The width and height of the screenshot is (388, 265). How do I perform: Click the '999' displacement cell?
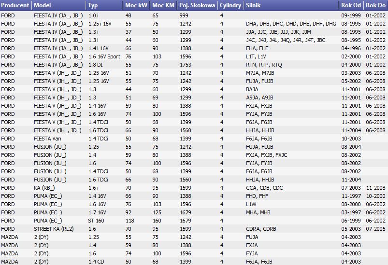click(x=184, y=15)
